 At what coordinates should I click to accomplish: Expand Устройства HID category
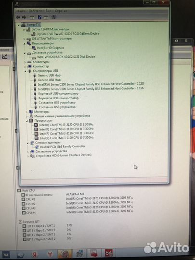(28, 156)
